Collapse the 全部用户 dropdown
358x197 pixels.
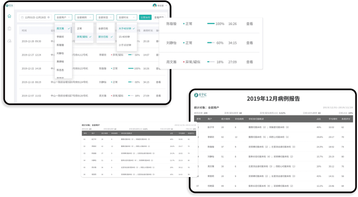click(63, 17)
